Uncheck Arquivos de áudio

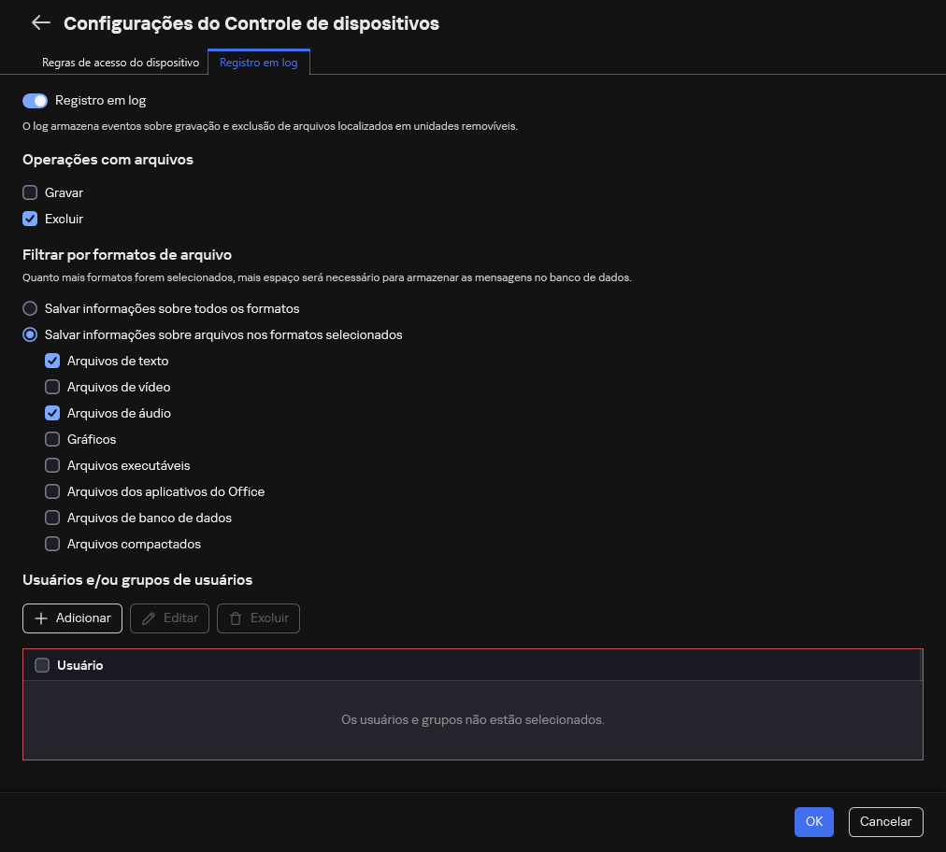[52, 413]
